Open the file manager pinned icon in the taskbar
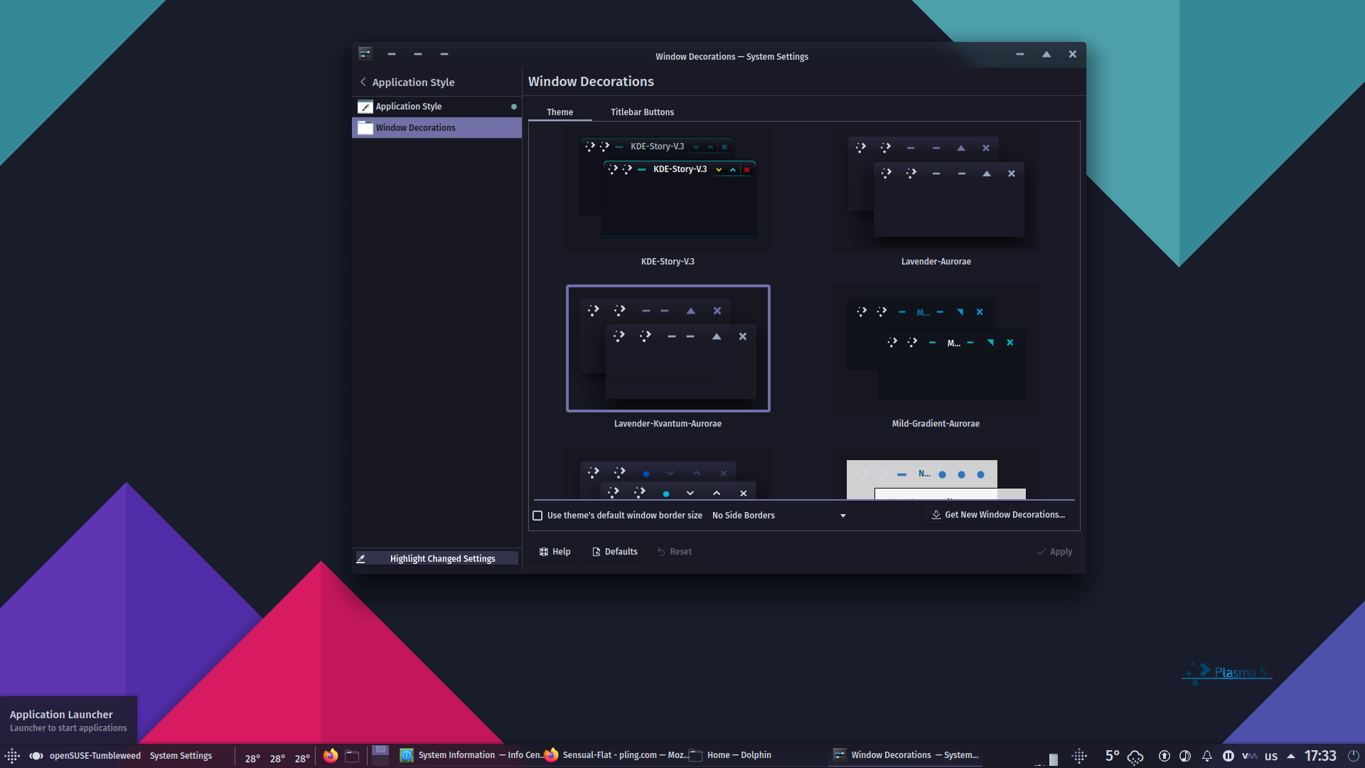 353,756
